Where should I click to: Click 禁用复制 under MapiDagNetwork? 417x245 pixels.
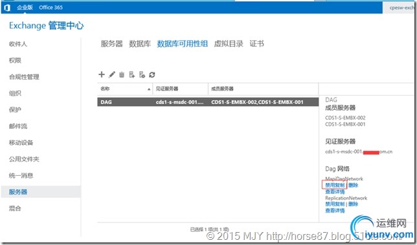coord(335,185)
